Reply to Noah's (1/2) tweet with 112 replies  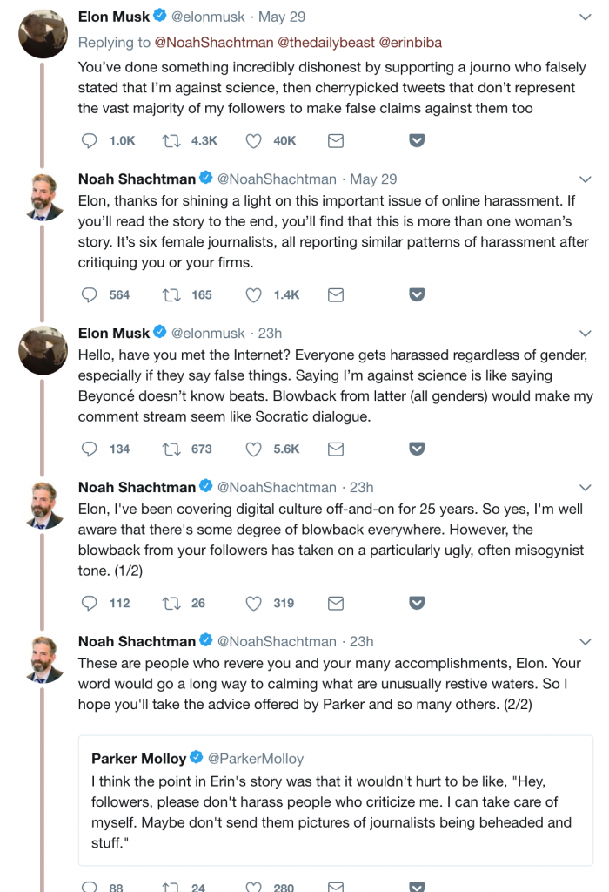pos(90,603)
